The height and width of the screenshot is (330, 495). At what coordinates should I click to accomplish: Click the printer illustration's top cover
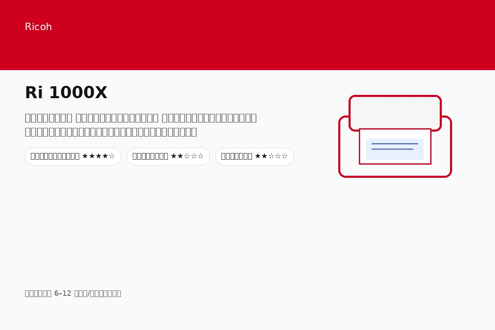tap(395, 113)
